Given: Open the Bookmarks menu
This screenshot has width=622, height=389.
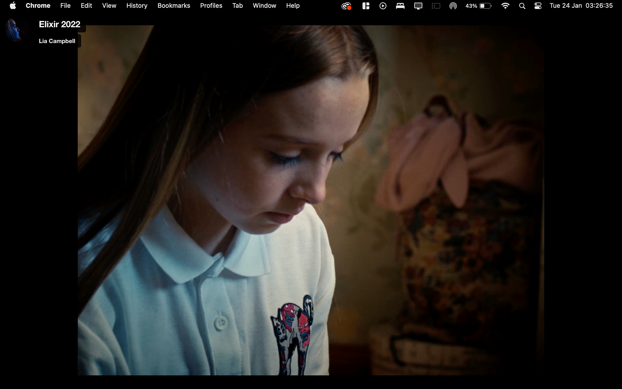Looking at the screenshot, I should 174,6.
